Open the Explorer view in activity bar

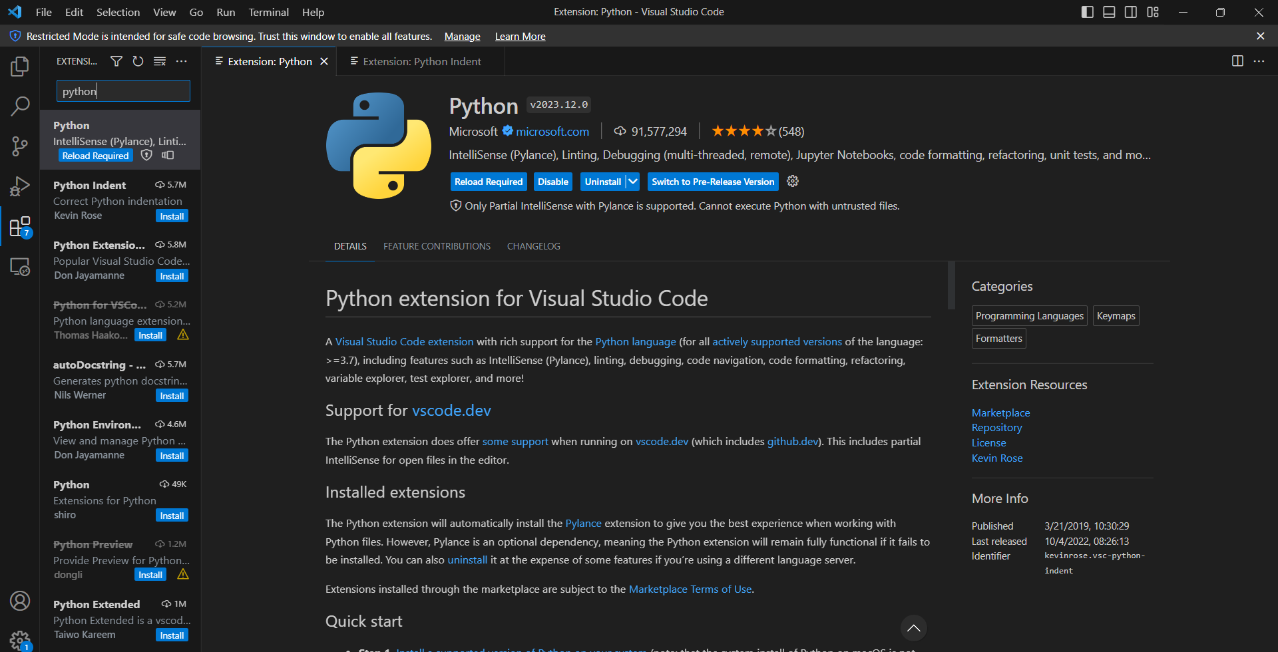tap(20, 67)
